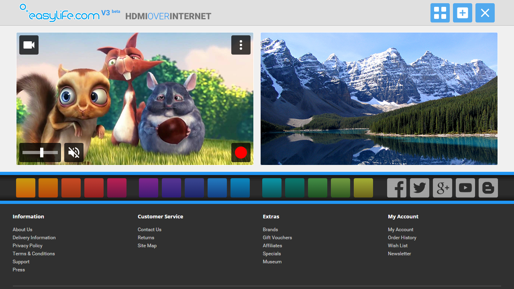Open the three-dot options menu on the video
The image size is (514, 289).
[x=241, y=45]
